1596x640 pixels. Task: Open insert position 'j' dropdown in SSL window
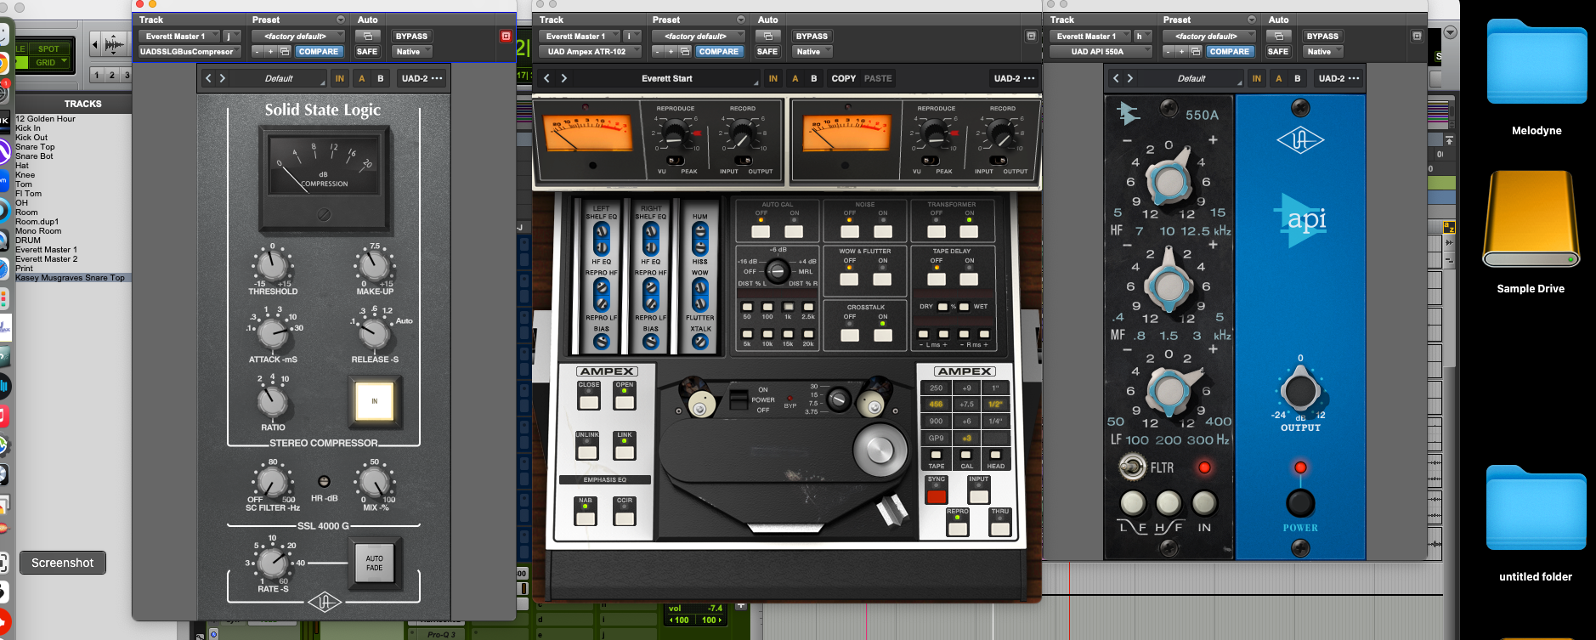[232, 36]
